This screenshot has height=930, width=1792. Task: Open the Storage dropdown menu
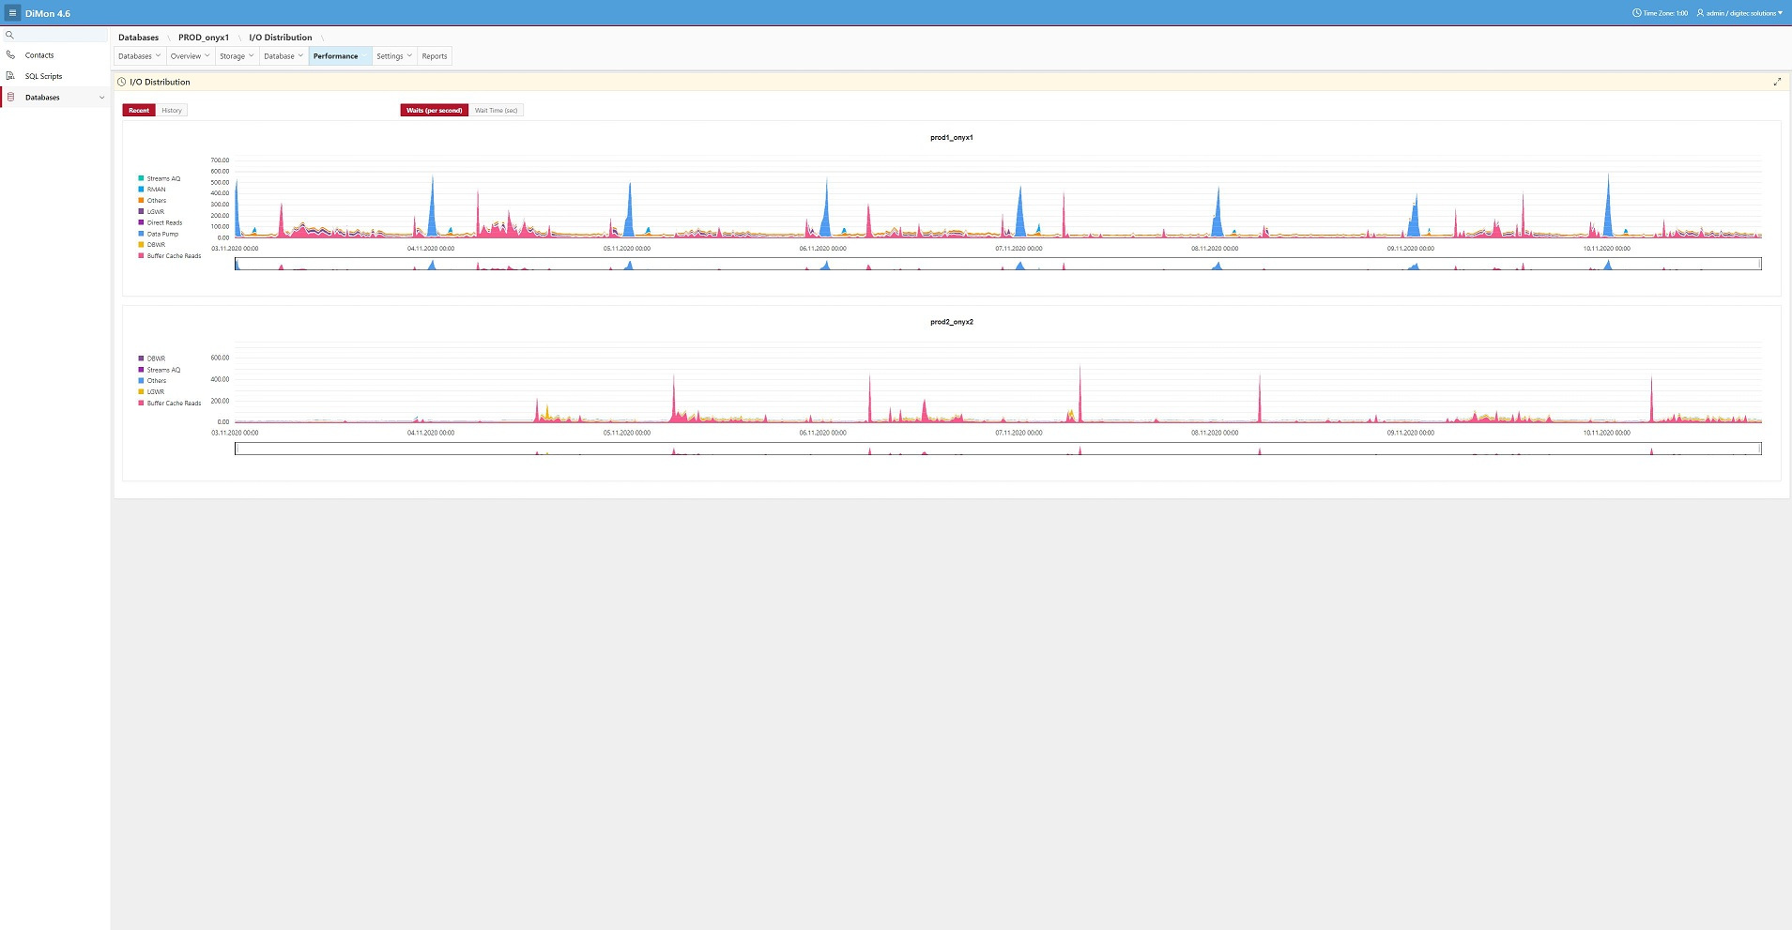click(237, 56)
